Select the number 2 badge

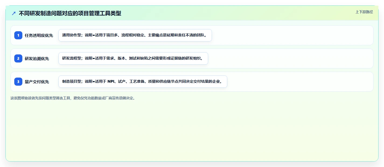click(x=18, y=58)
